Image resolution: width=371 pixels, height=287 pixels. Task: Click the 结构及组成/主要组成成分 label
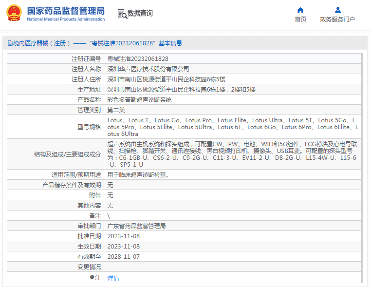(x=68, y=154)
